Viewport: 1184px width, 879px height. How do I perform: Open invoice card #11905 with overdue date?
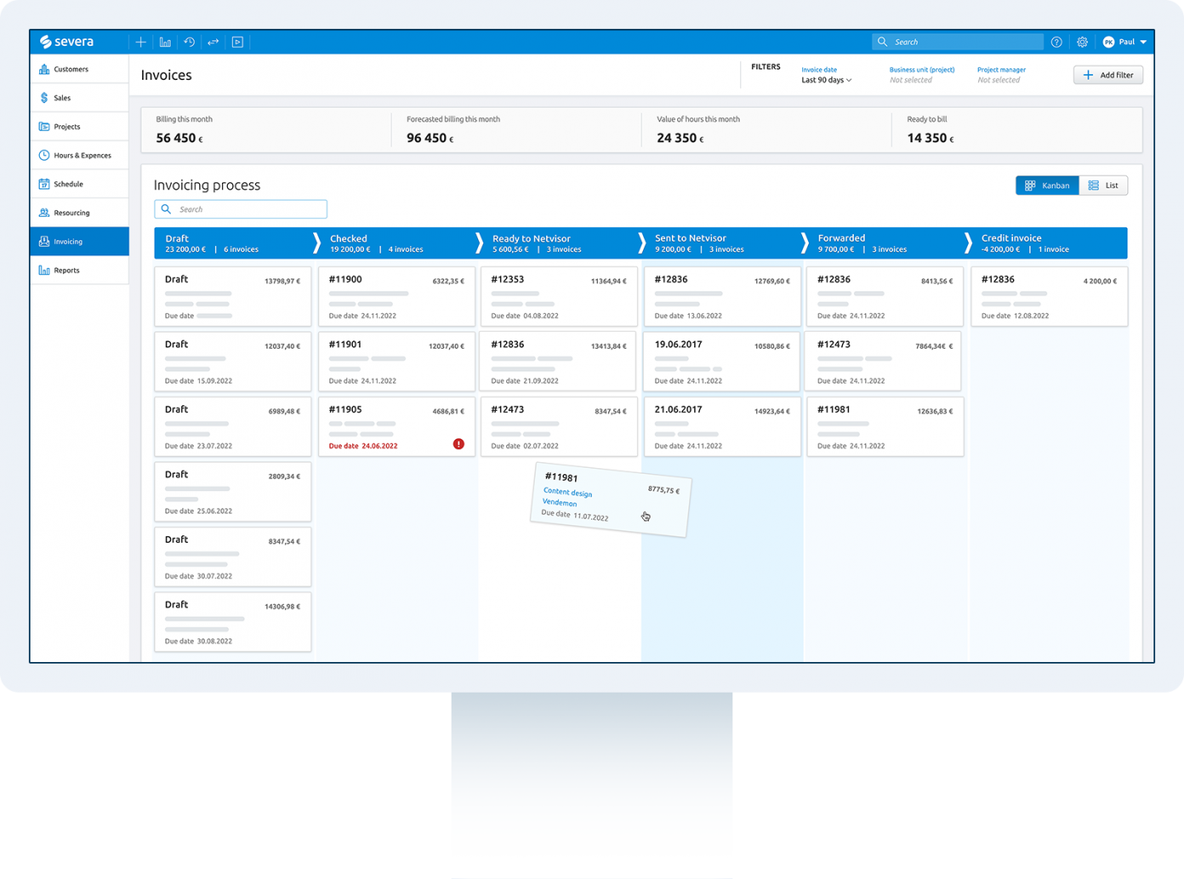[396, 427]
